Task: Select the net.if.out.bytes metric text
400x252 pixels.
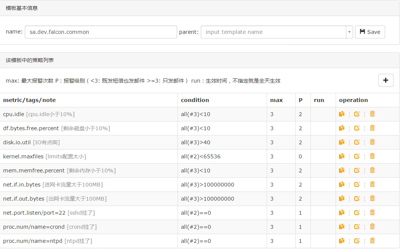Action: tap(24, 199)
